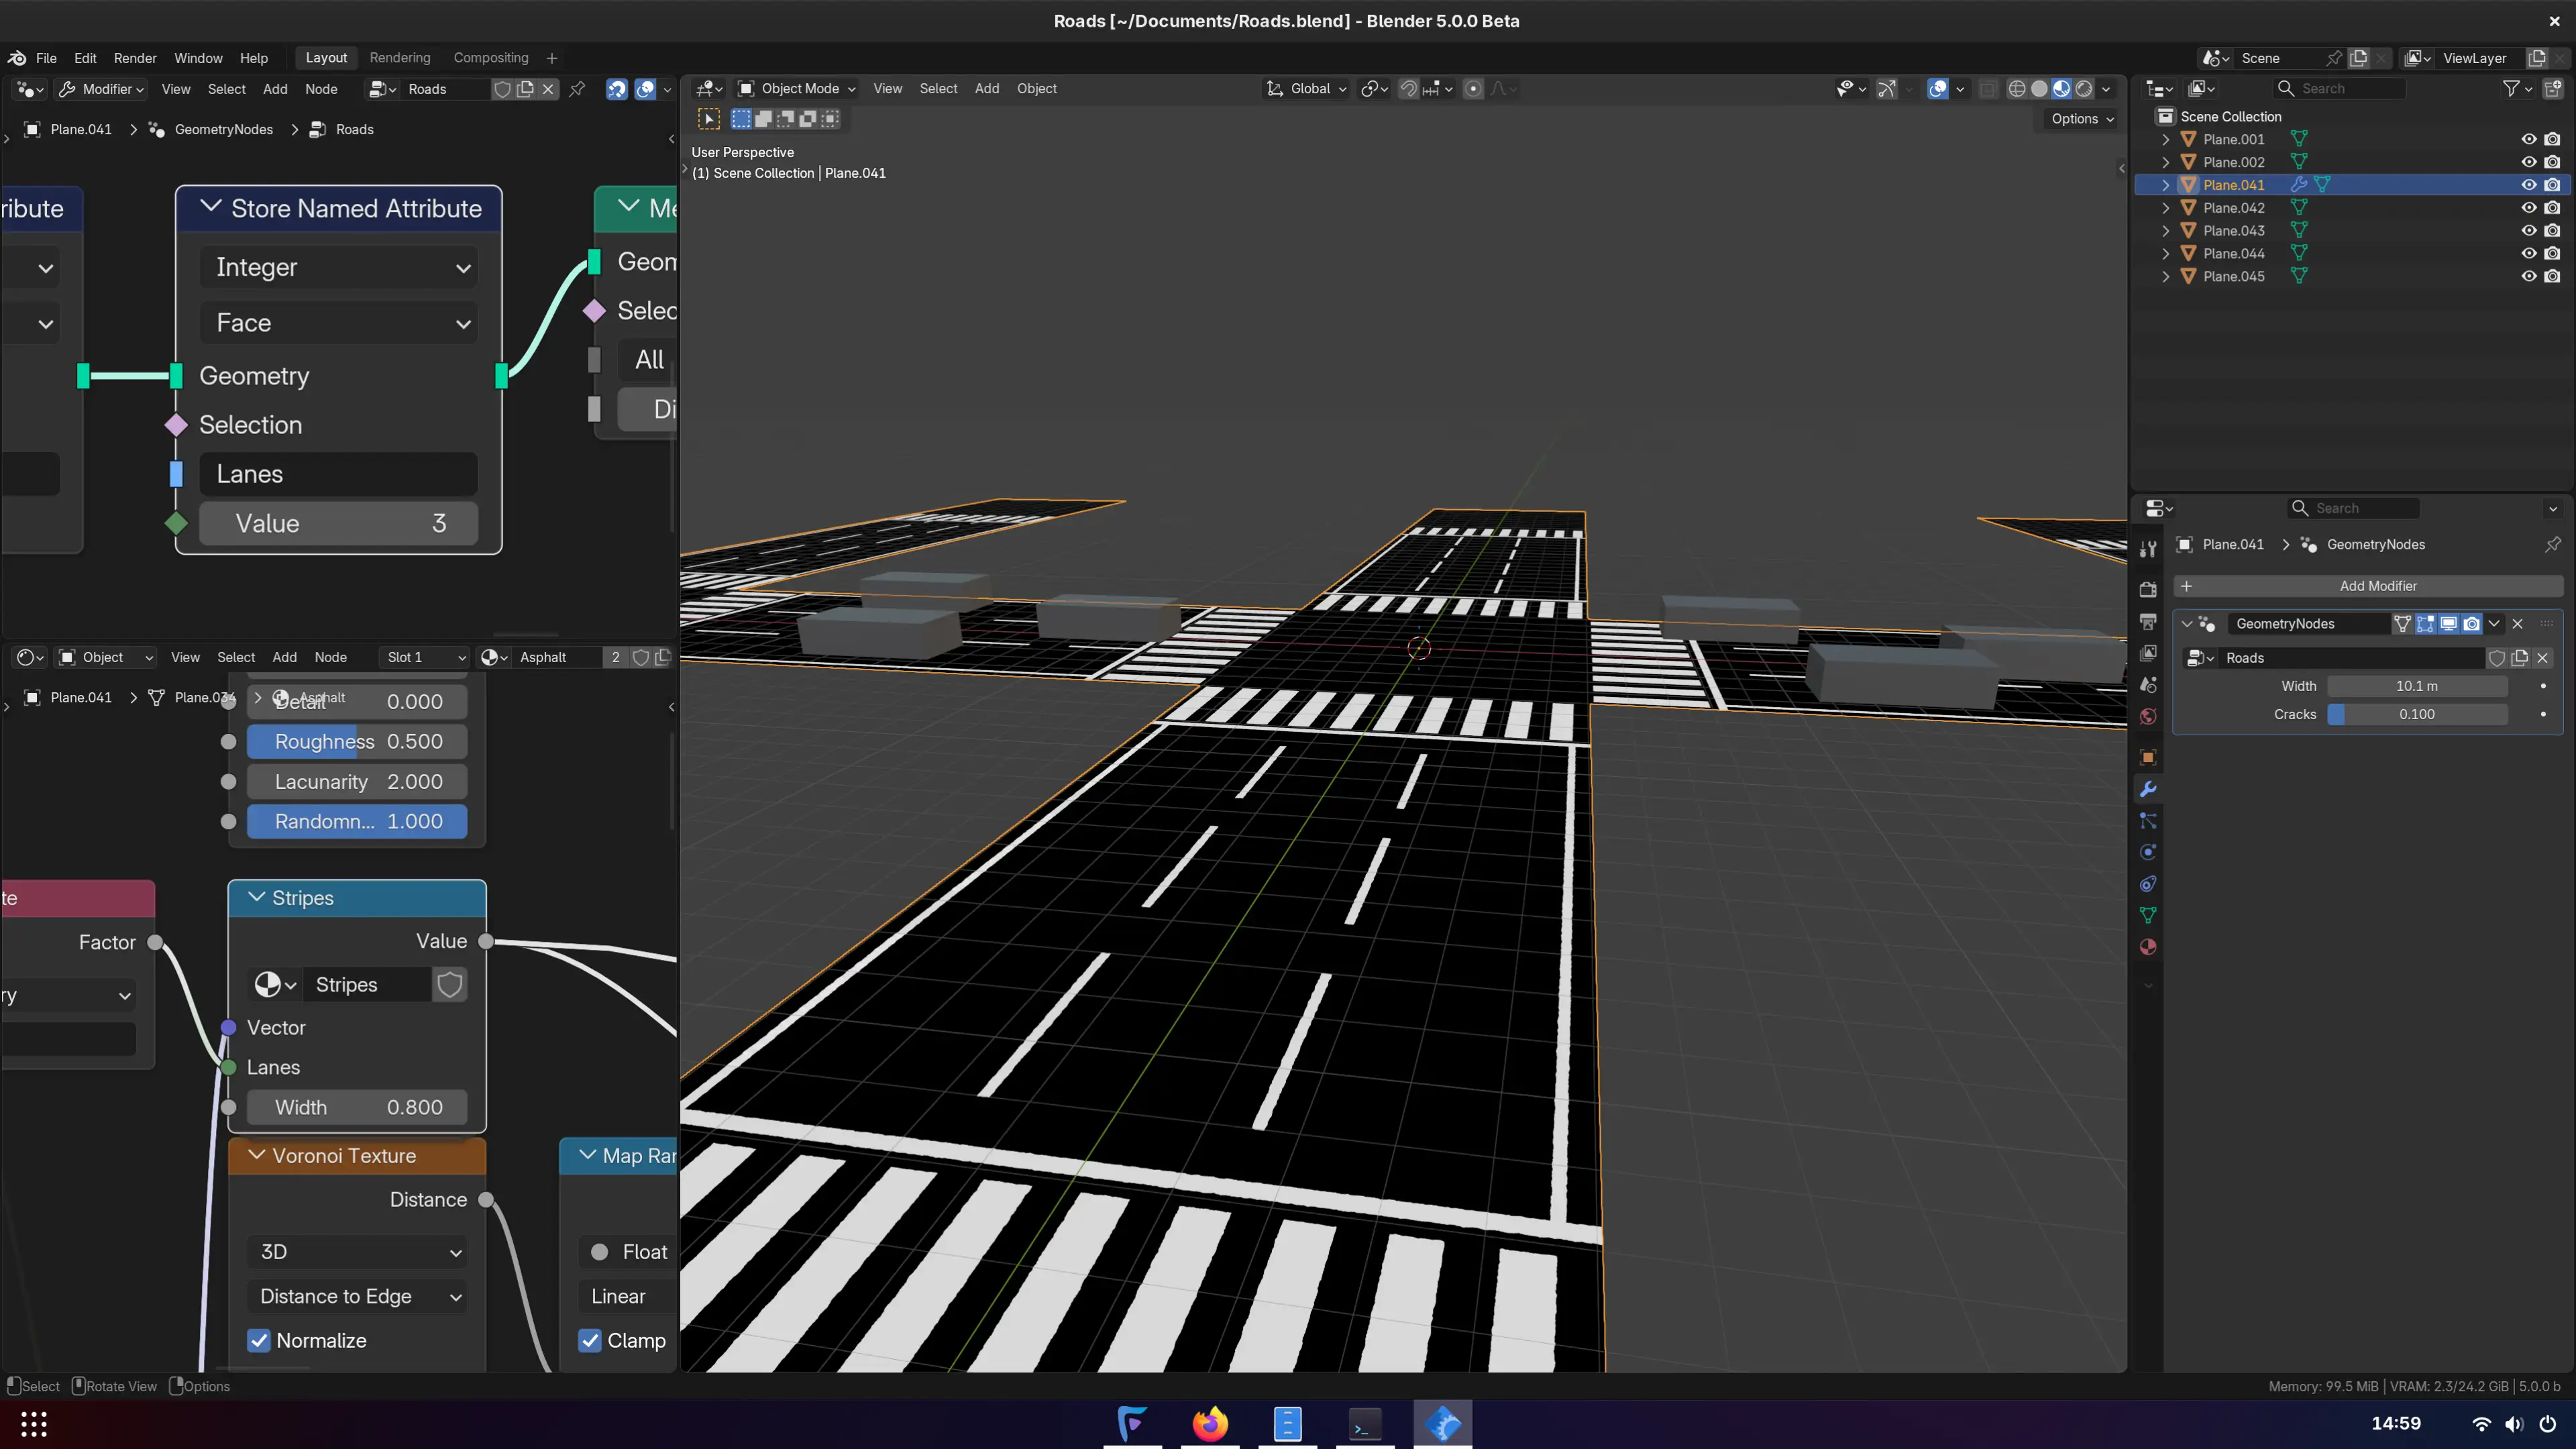Open the Object Data properties tab

2148,915
